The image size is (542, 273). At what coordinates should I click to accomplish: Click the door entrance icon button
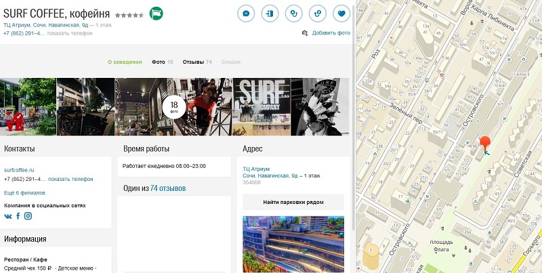[270, 14]
